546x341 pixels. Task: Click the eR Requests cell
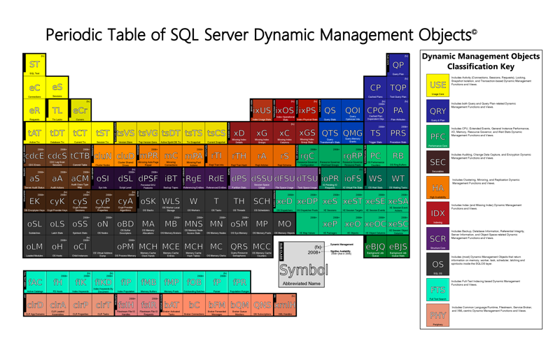tap(34, 110)
